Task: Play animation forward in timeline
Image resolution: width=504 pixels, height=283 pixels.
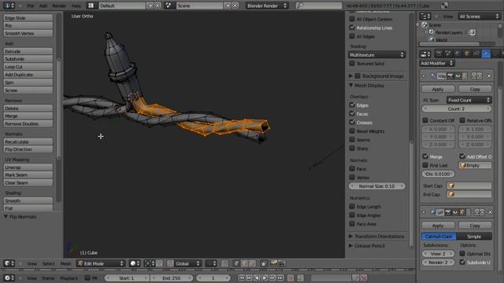Action: [265, 277]
